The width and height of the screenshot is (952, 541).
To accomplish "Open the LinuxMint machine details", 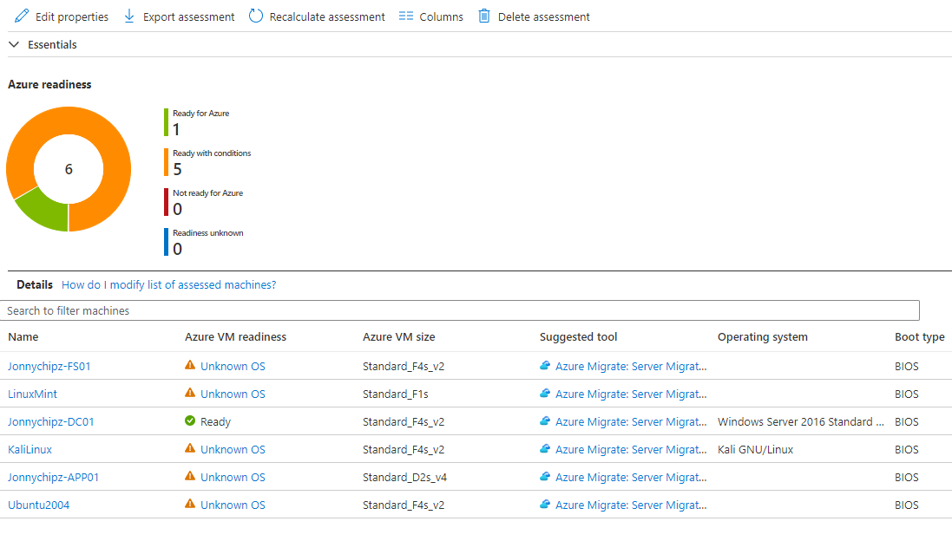I will tap(32, 394).
